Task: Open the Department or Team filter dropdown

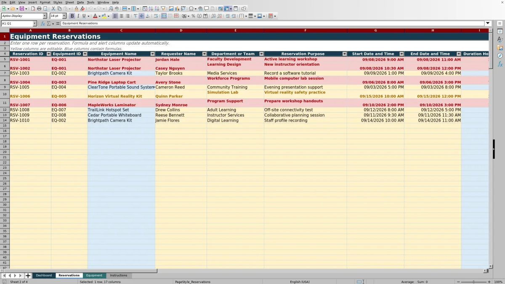Action: pyautogui.click(x=261, y=54)
